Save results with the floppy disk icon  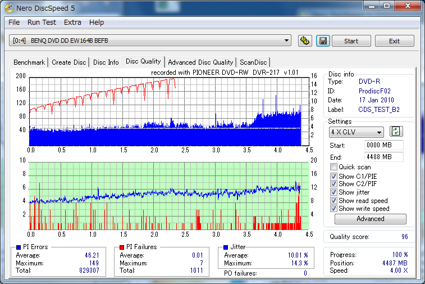(x=323, y=41)
